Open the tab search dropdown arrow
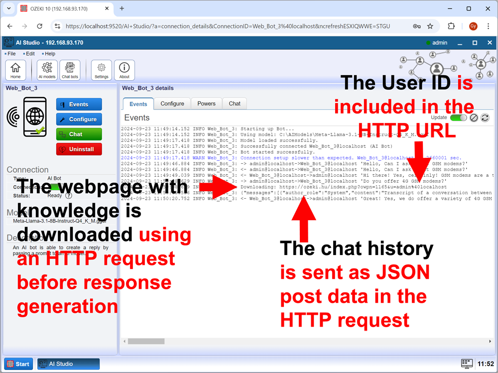 pos(8,8)
